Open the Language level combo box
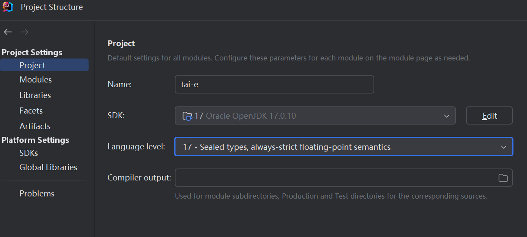The width and height of the screenshot is (527, 237). [x=337, y=147]
